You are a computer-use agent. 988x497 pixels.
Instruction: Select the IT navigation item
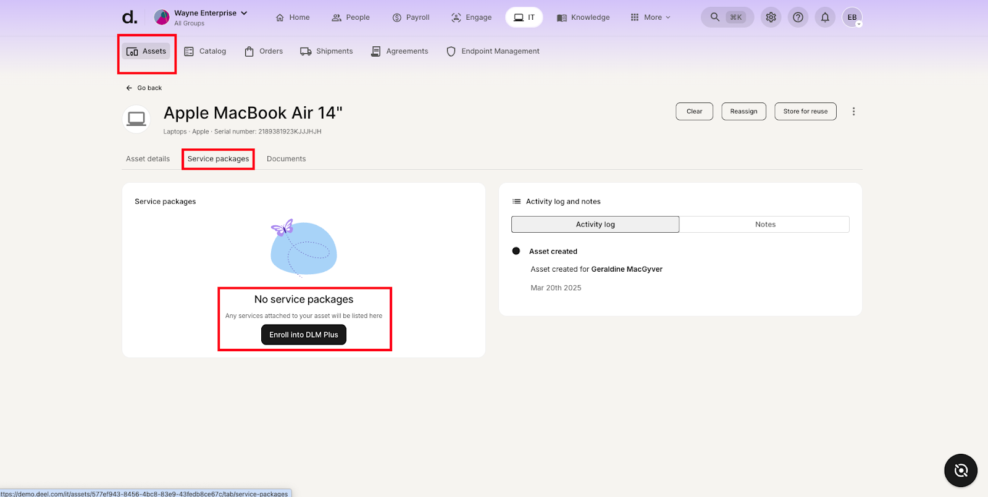click(x=524, y=17)
